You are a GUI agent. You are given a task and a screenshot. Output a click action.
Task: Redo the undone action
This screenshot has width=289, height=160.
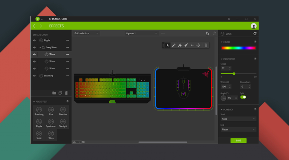tap(214, 33)
